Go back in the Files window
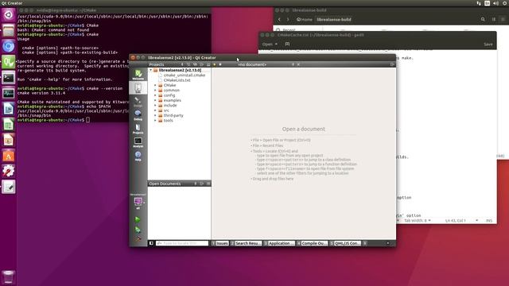 tap(279, 19)
